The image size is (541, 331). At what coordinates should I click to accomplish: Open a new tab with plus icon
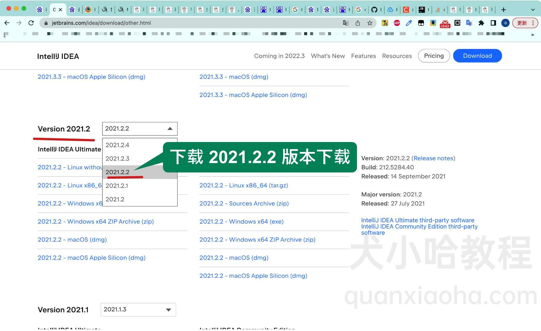click(x=503, y=10)
